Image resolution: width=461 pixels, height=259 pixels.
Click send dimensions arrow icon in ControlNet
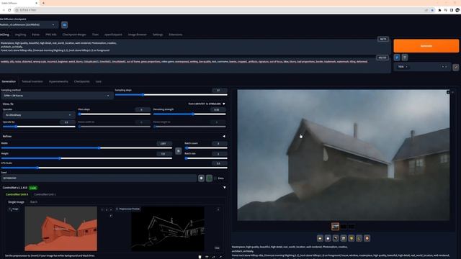click(220, 257)
